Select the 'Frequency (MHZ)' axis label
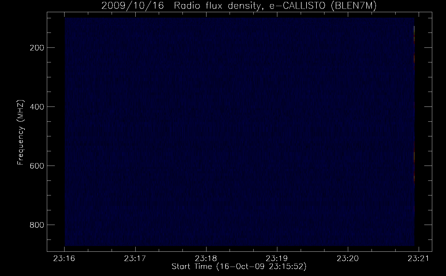Image resolution: width=446 pixels, height=276 pixels. pos(21,132)
